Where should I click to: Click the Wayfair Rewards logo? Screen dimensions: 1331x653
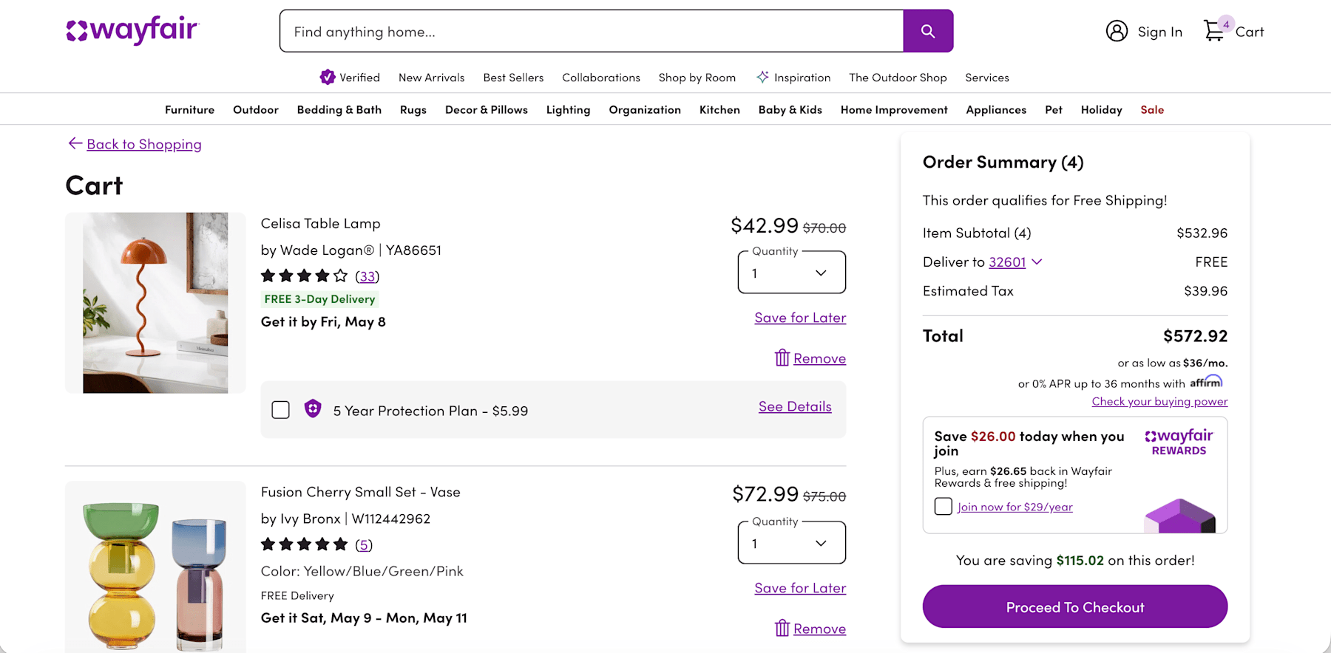tap(1179, 442)
